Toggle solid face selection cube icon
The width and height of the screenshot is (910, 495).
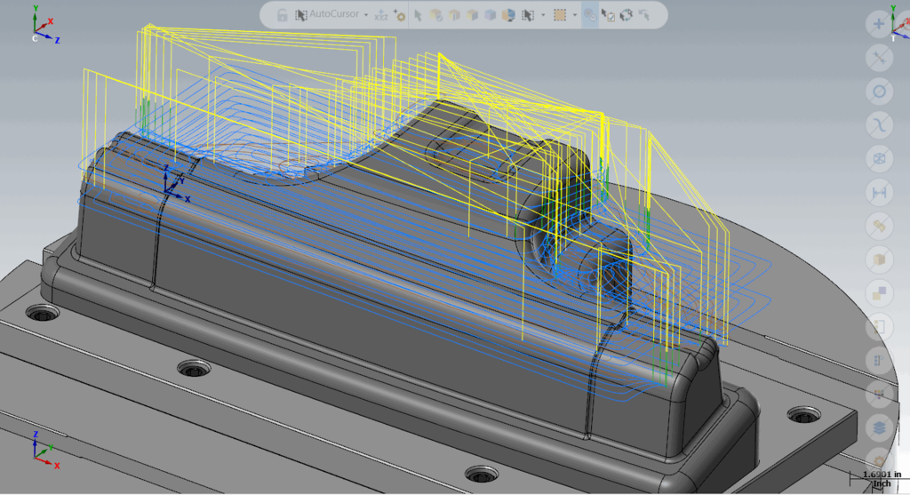(x=472, y=15)
